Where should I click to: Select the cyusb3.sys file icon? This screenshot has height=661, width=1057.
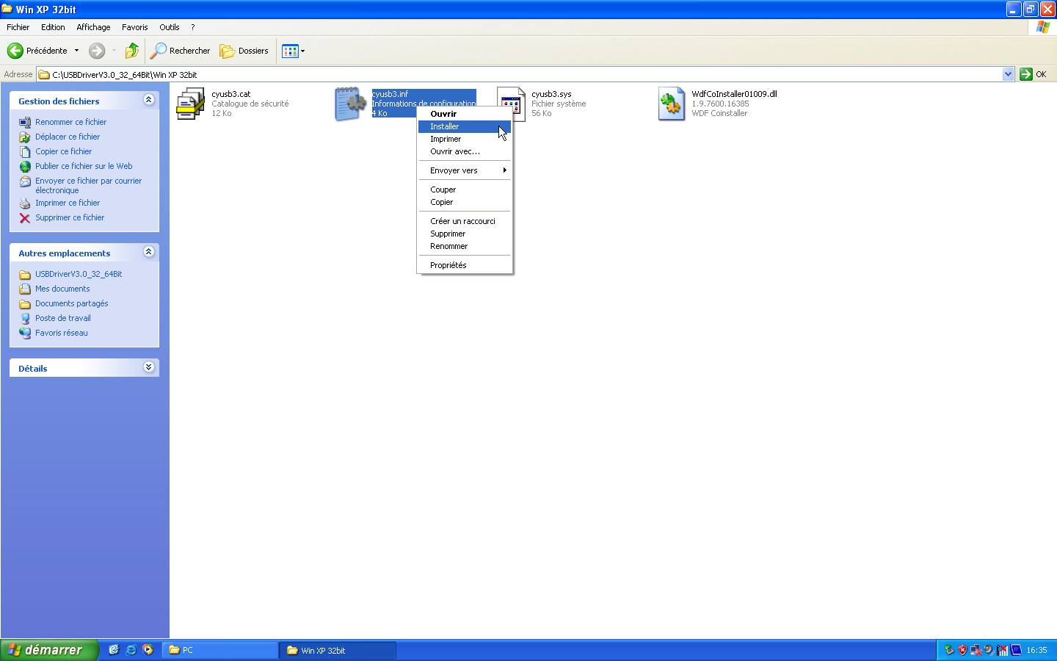point(511,104)
